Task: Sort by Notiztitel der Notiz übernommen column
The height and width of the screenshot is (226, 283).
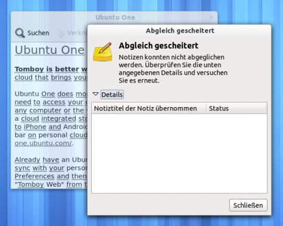Action: [x=149, y=108]
